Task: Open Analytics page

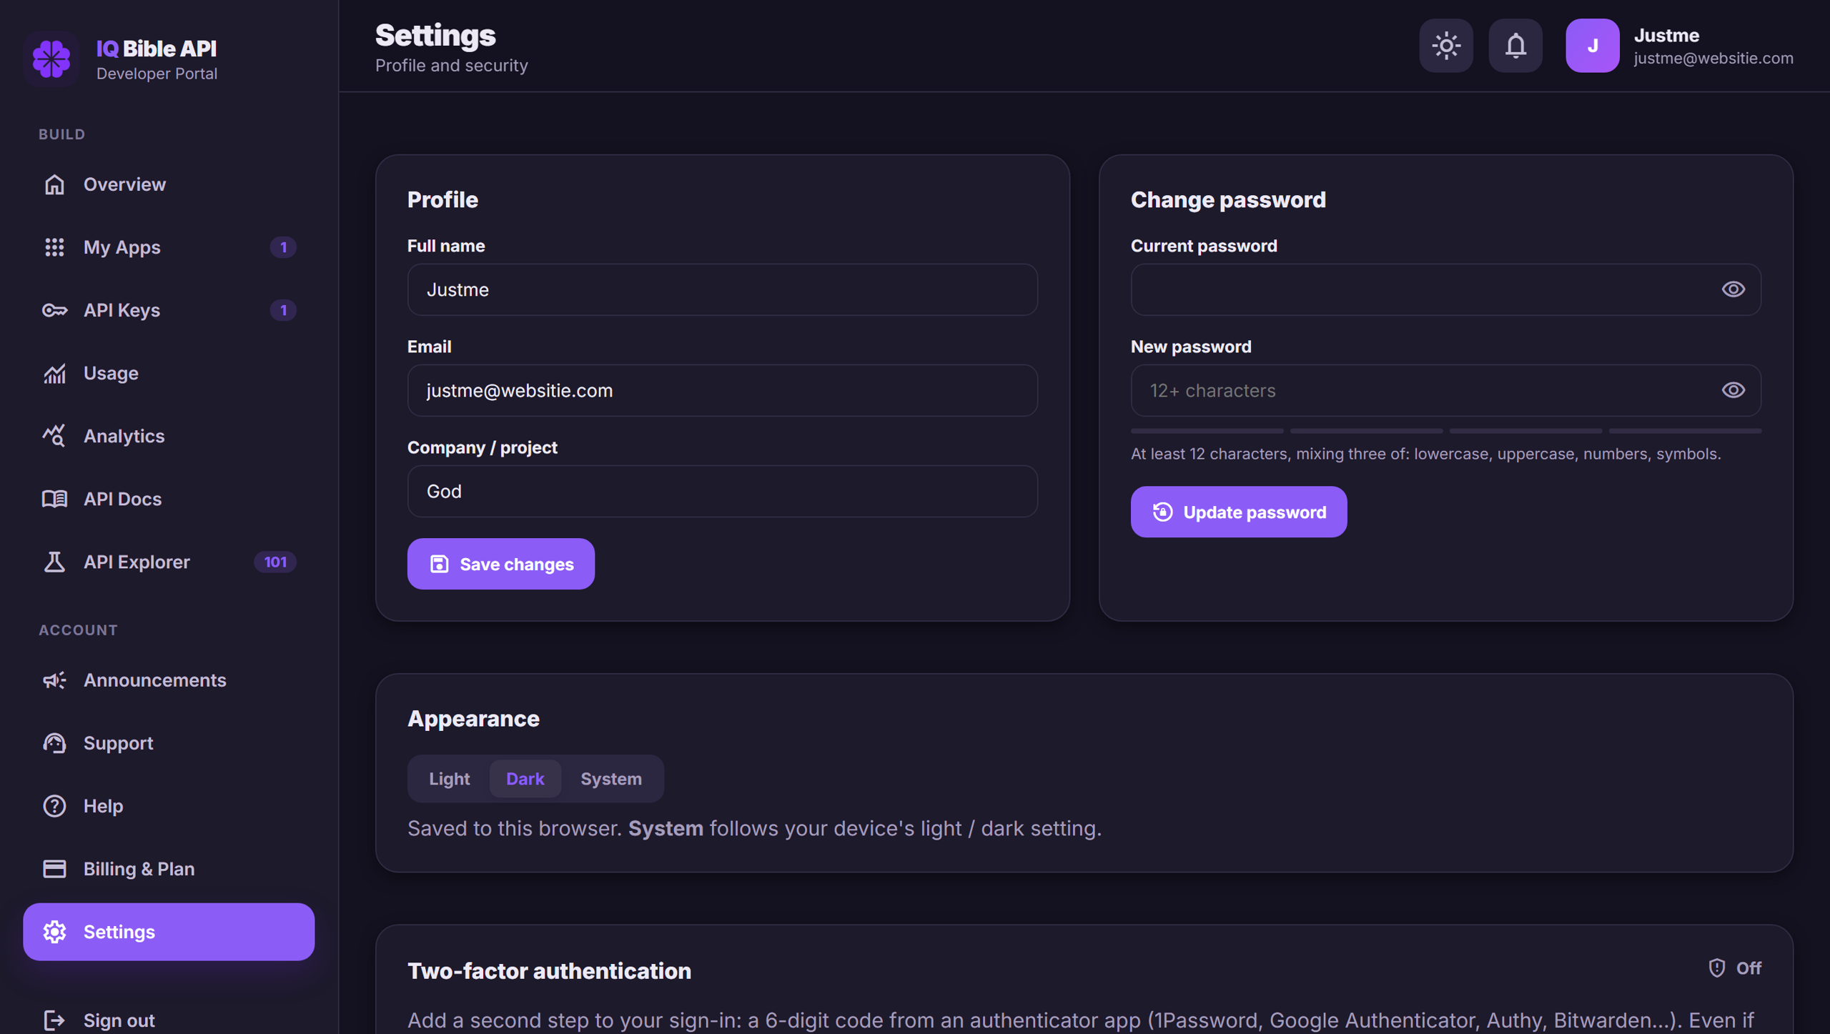Action: 169,436
